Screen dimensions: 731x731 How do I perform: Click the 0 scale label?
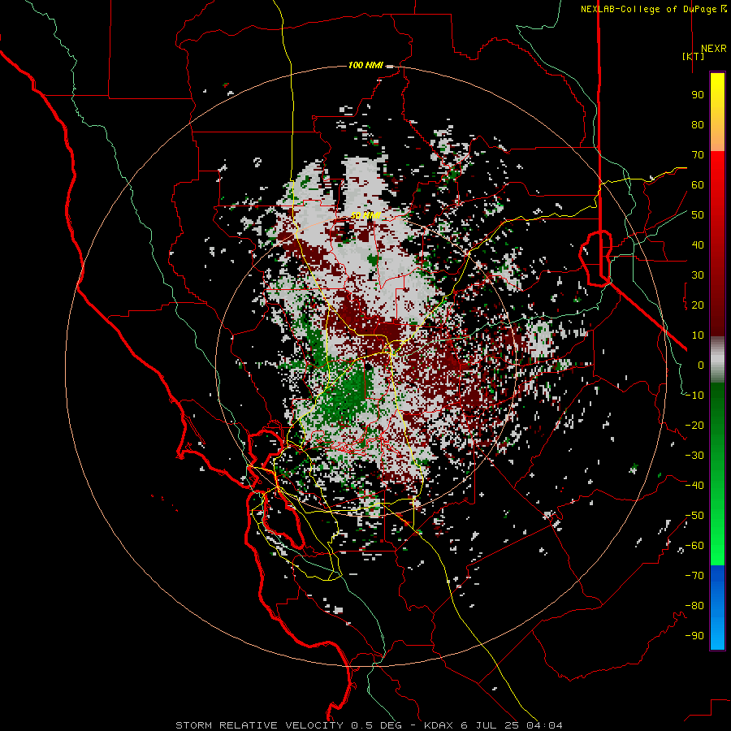(x=701, y=365)
